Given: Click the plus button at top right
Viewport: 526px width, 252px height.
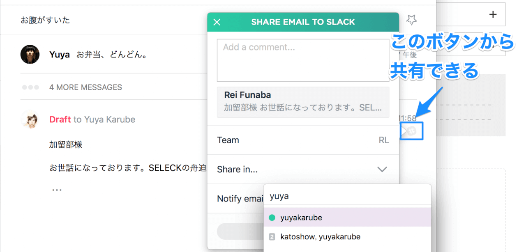Looking at the screenshot, I should pos(493,14).
